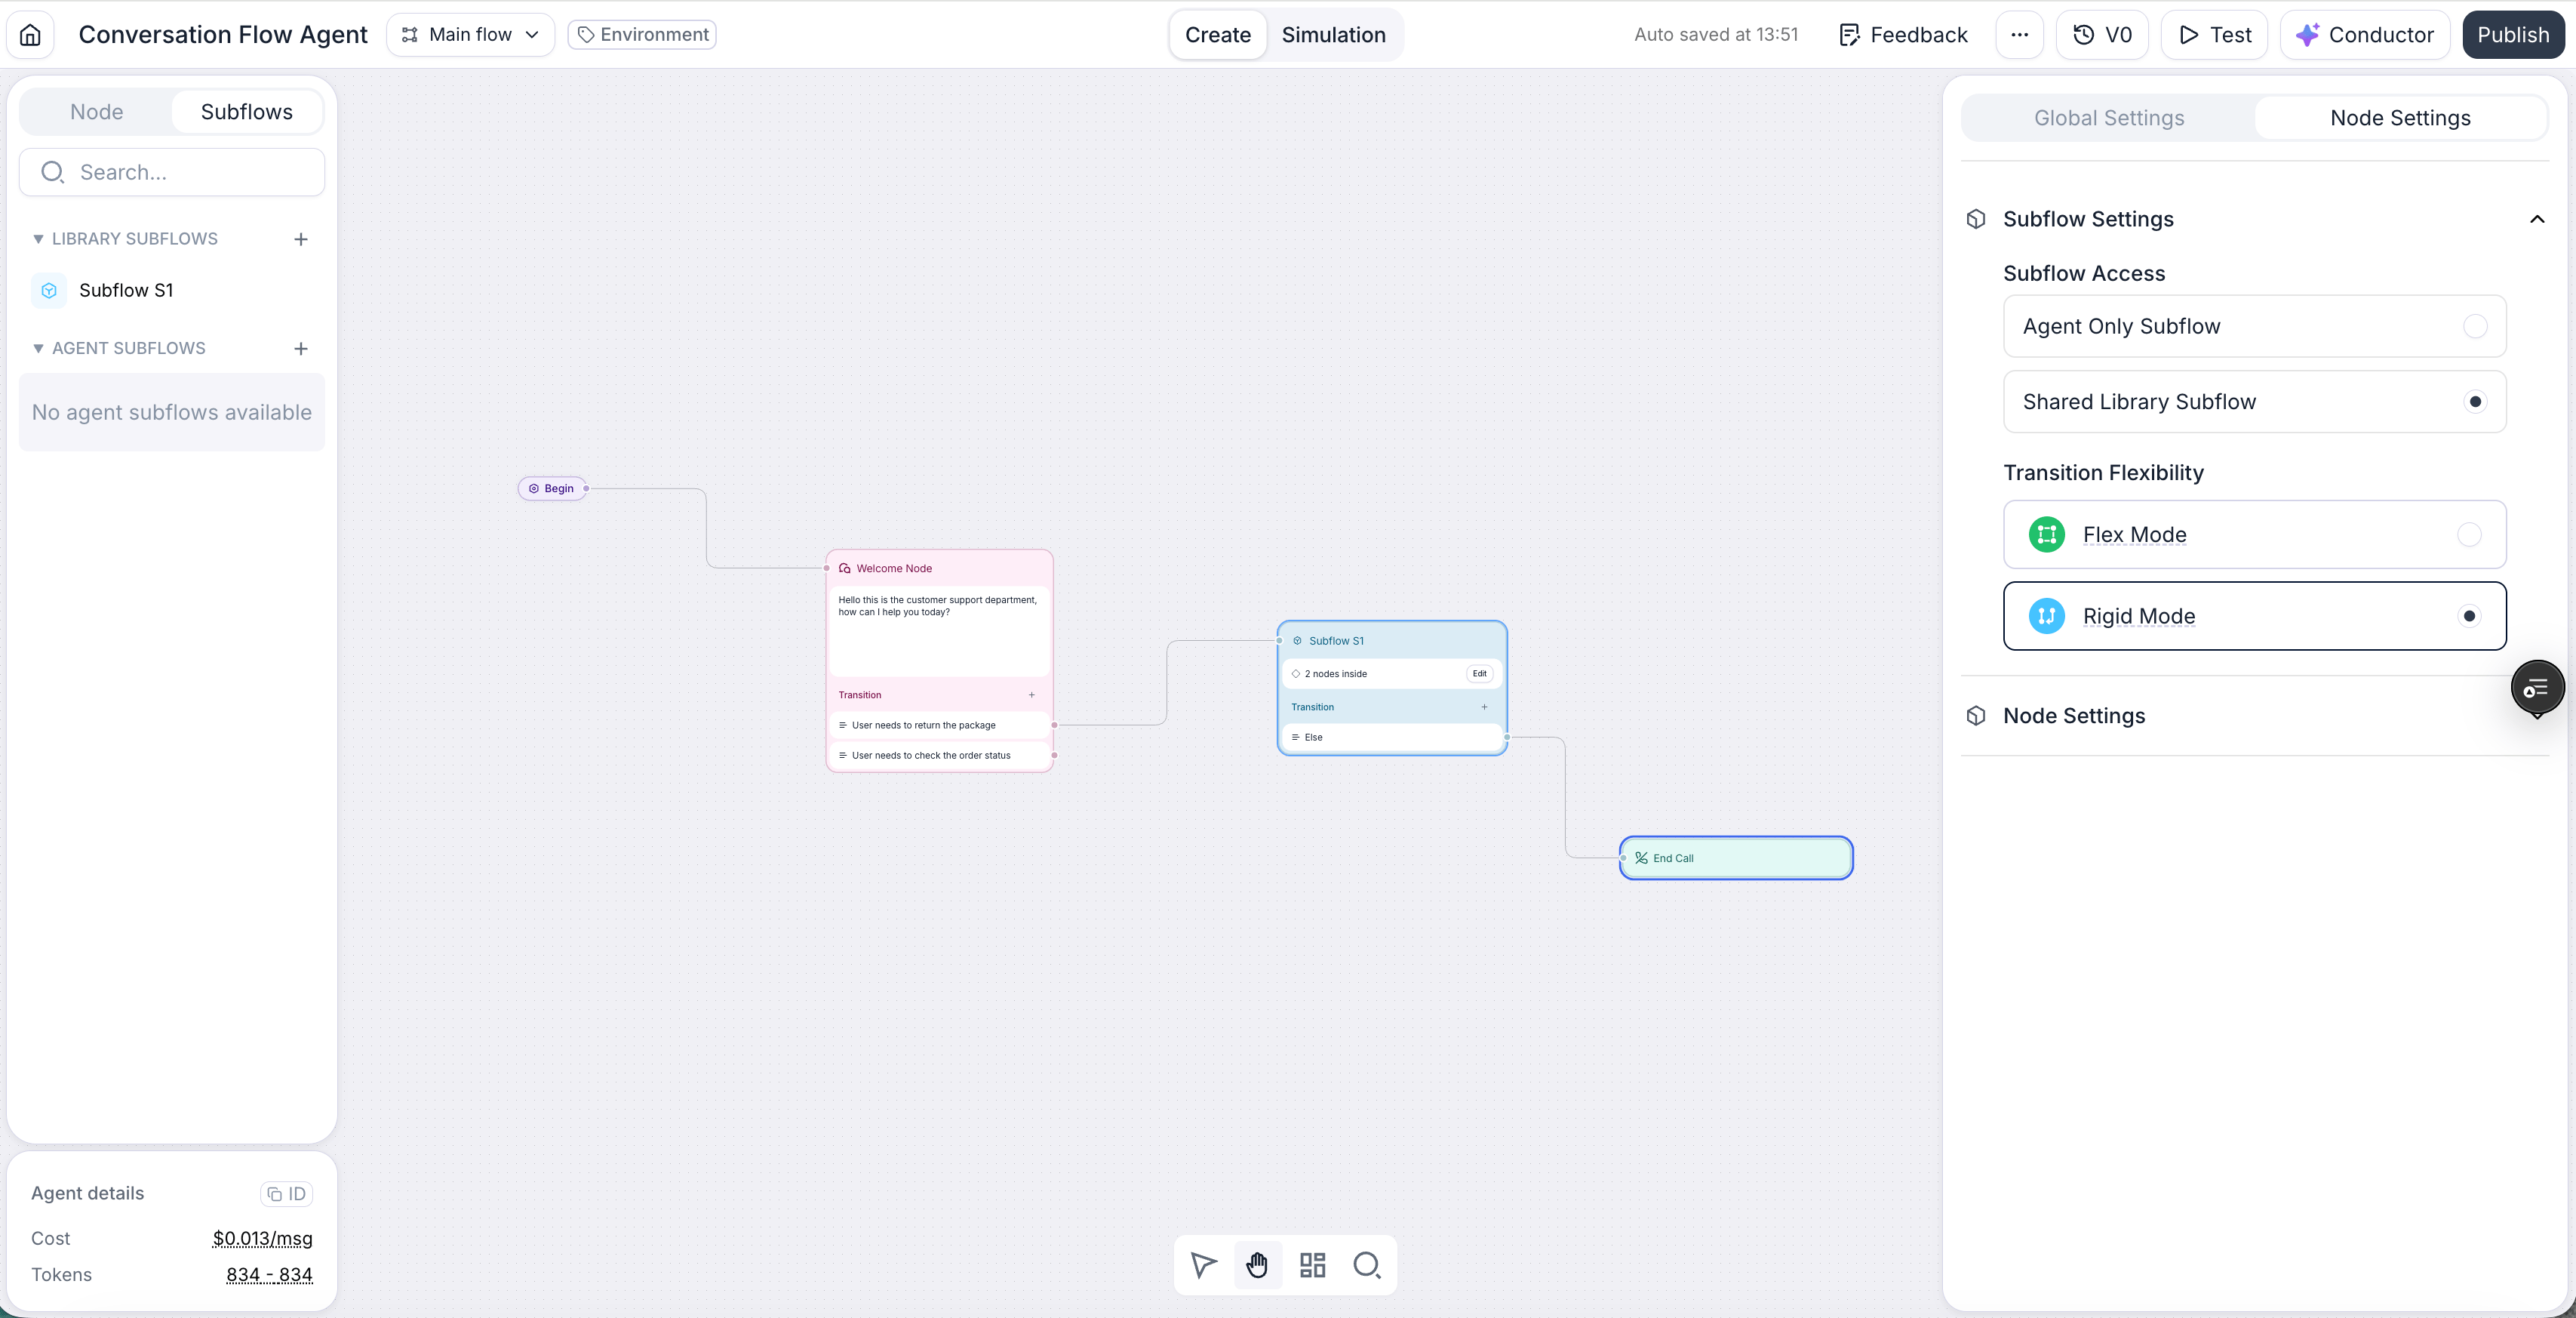Image resolution: width=2576 pixels, height=1318 pixels.
Task: Click the Flex Mode green icon
Action: (x=2047, y=534)
